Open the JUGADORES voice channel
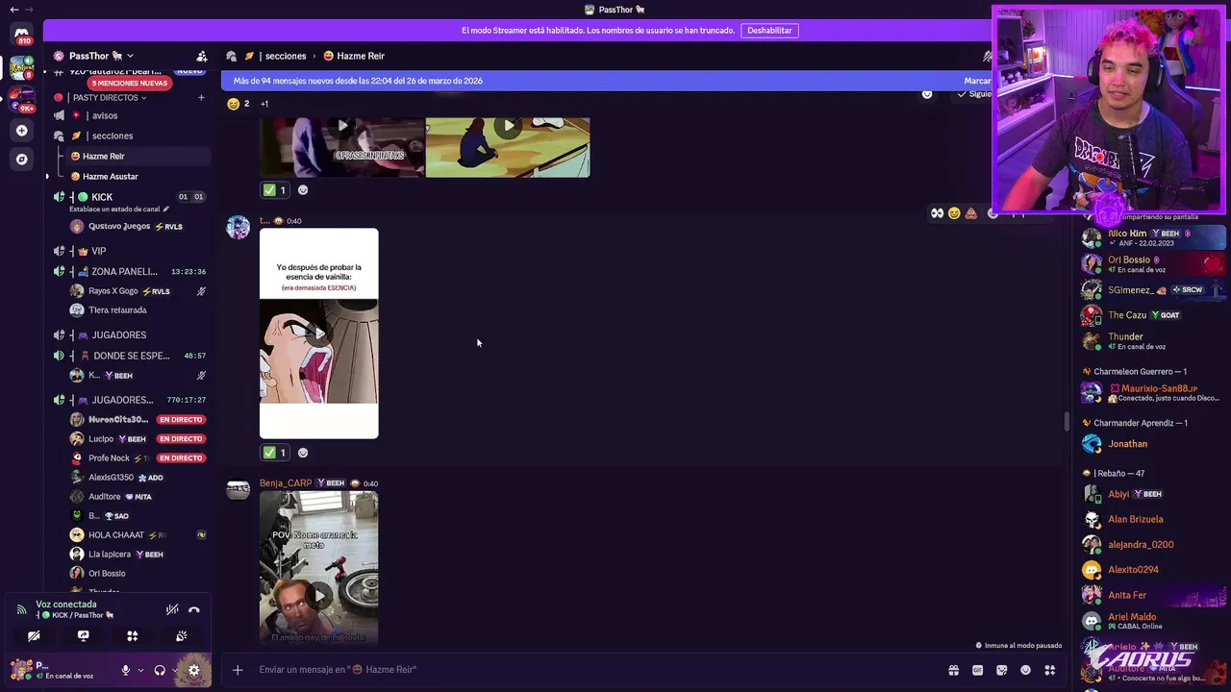The image size is (1231, 692). click(x=119, y=334)
